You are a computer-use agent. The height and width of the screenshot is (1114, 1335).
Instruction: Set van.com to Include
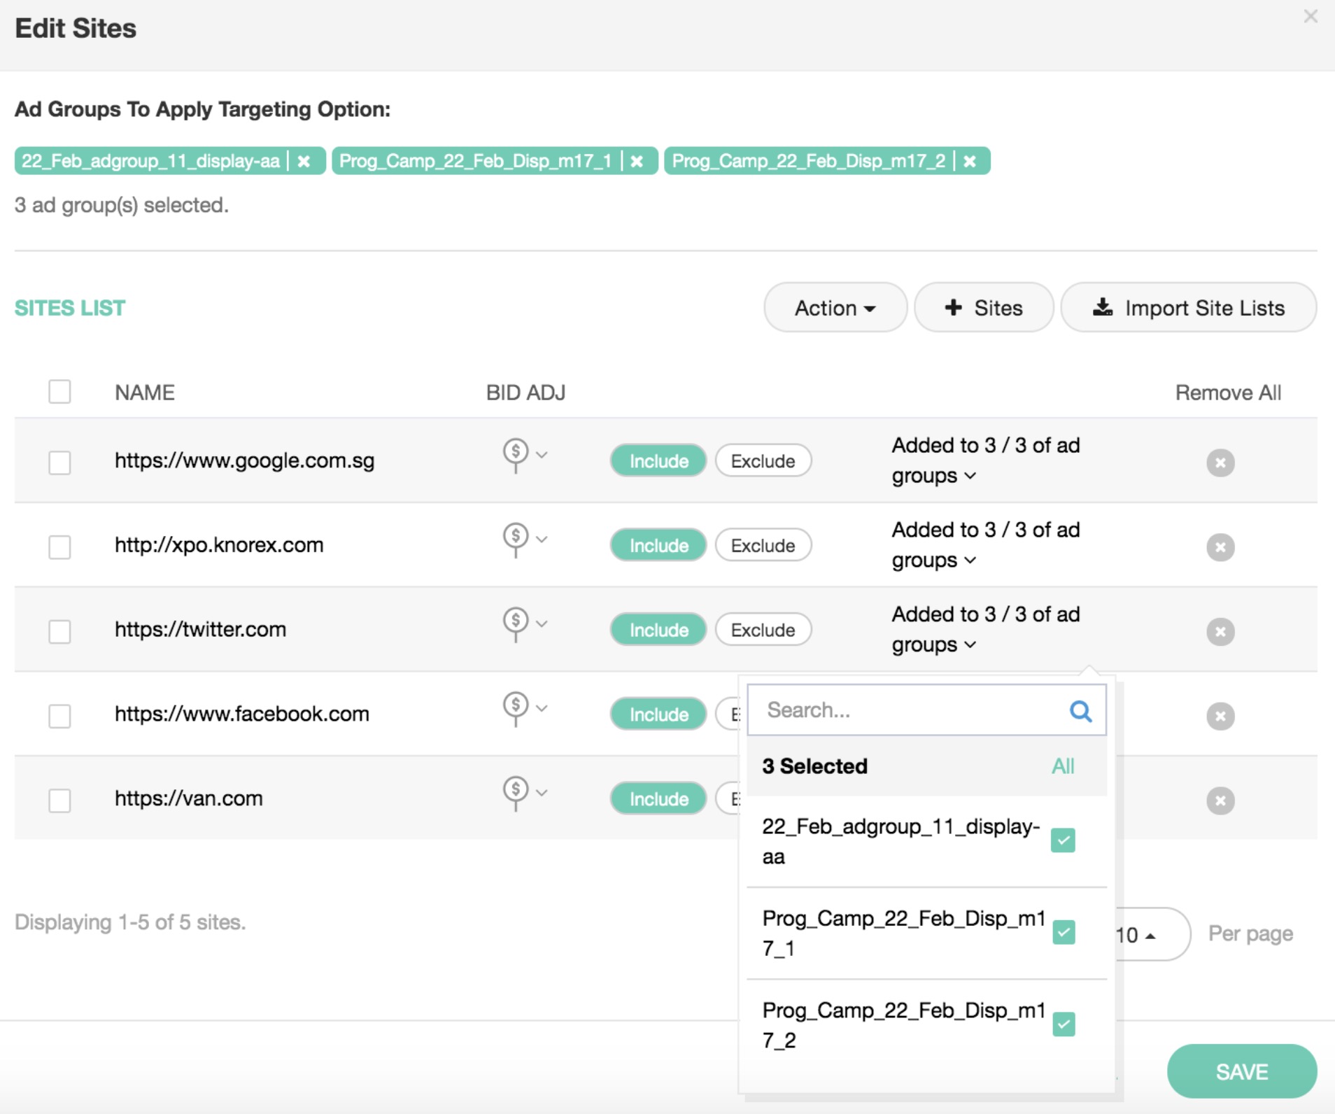pos(658,799)
